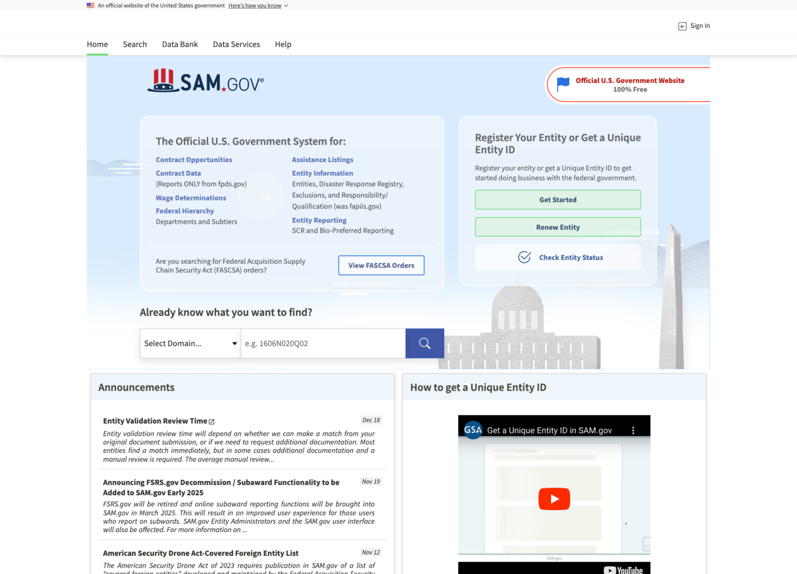Open the Wage Determinations link

click(x=190, y=197)
